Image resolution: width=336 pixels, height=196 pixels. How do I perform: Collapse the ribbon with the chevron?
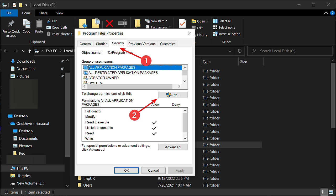[326, 13]
